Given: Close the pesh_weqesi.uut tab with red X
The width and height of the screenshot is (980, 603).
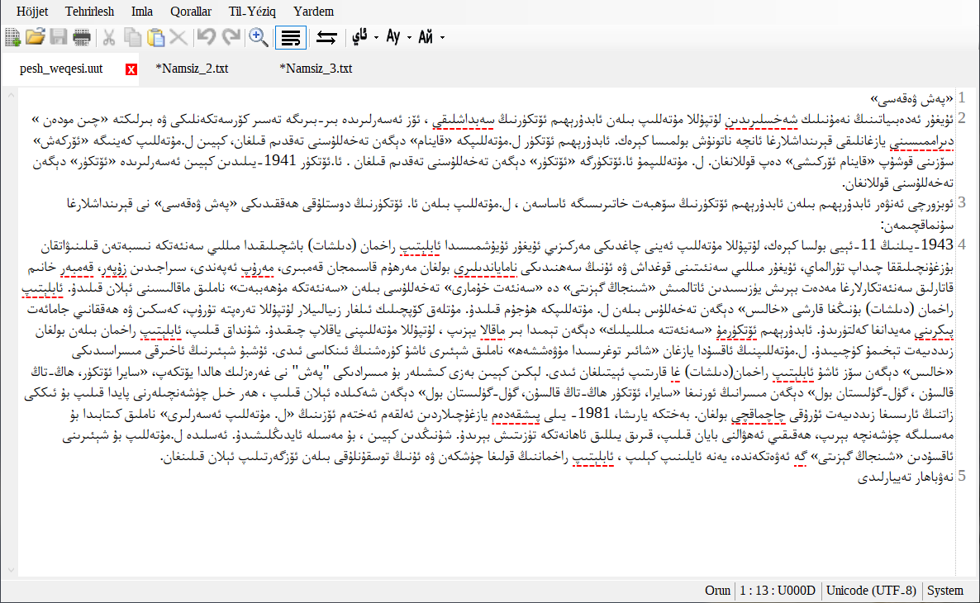Looking at the screenshot, I should [x=131, y=69].
